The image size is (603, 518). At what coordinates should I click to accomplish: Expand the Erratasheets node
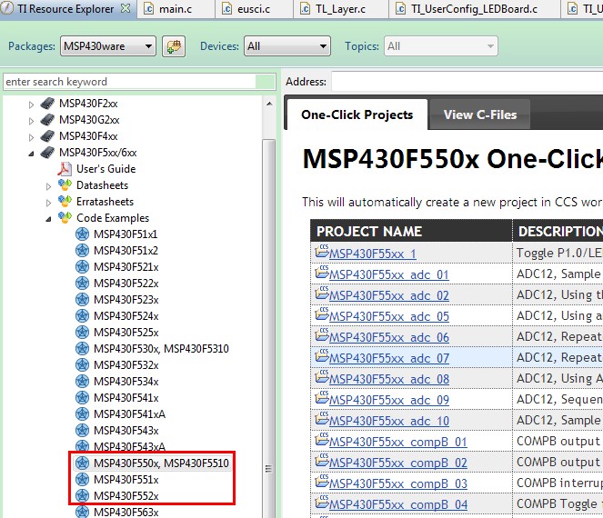[x=48, y=203]
